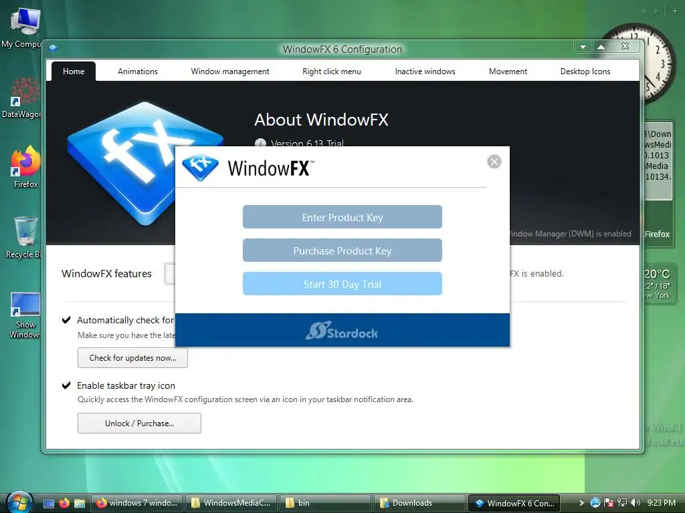
Task: Launch Firefox from quick launch bar
Action: point(64,504)
